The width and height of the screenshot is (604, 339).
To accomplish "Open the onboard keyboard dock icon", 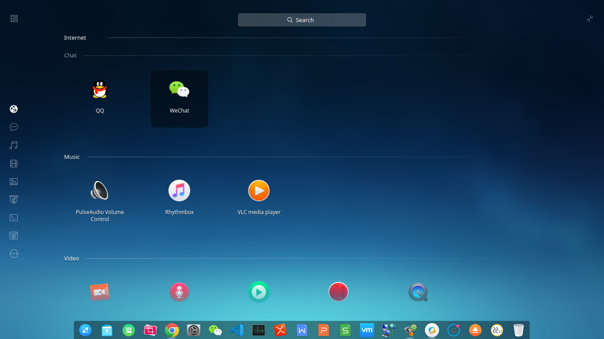I will point(454,330).
